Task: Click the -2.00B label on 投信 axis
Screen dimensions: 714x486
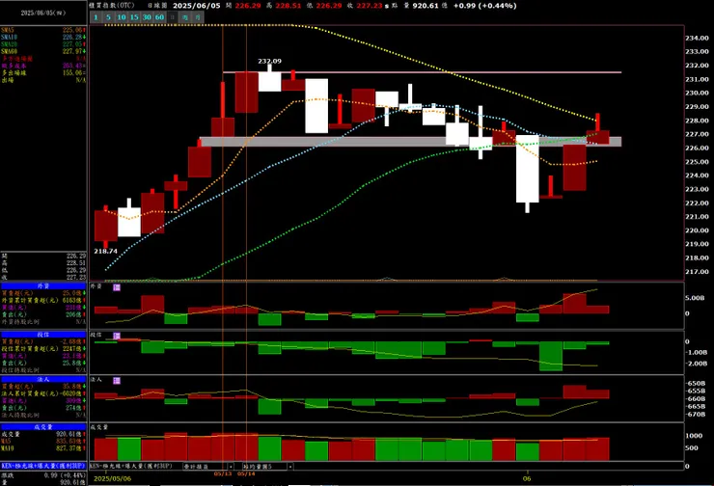Action: 697,364
